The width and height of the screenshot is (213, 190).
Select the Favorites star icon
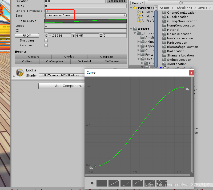tap(135, 8)
